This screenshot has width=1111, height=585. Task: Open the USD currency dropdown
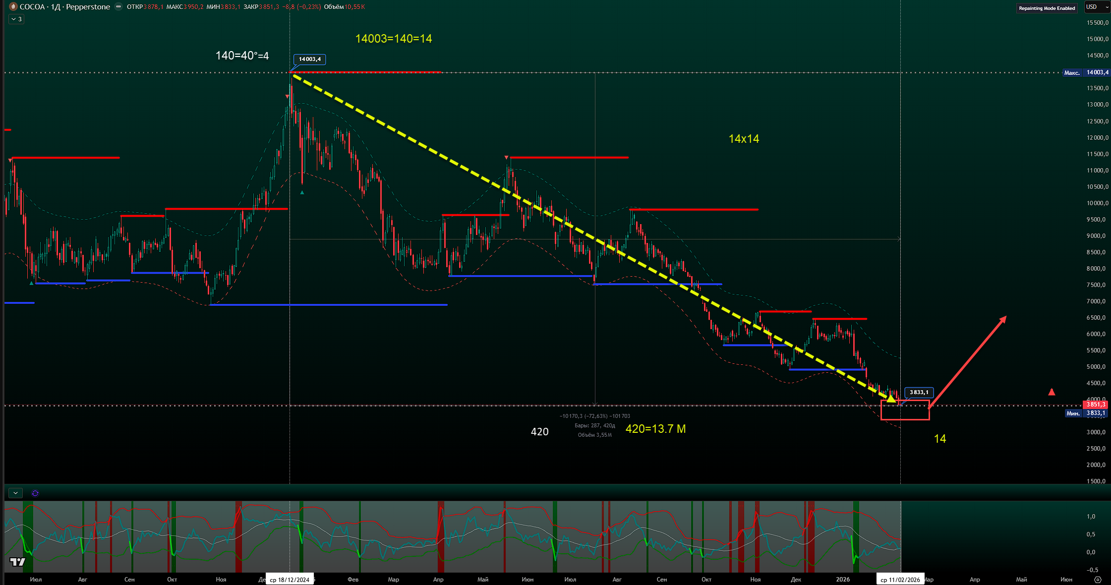click(x=1096, y=7)
